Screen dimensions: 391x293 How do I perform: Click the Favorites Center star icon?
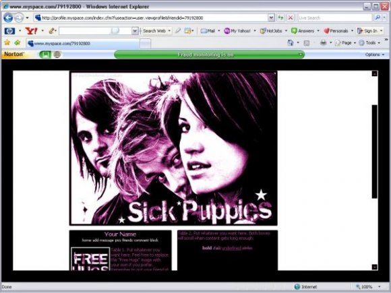pyautogui.click(x=7, y=42)
